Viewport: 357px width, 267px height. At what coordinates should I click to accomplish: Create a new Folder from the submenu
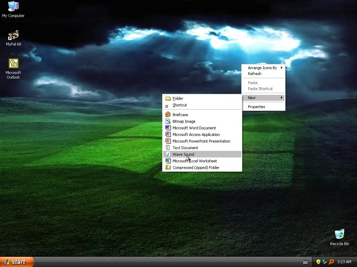tap(202, 98)
